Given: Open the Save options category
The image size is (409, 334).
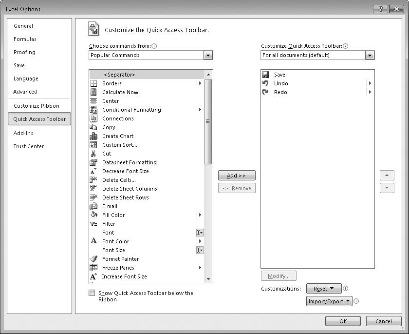Looking at the screenshot, I should (19, 65).
